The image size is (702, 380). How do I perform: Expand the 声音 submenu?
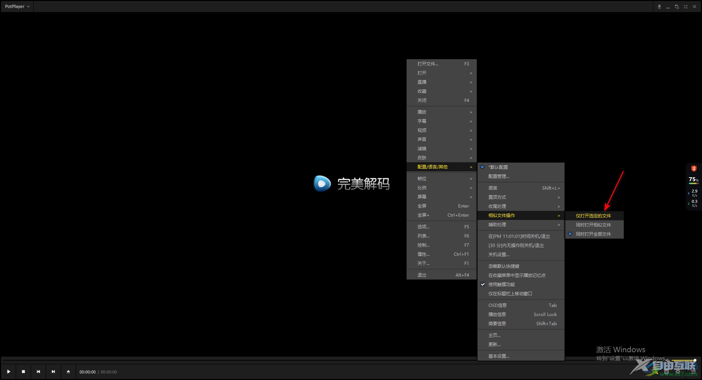(x=442, y=139)
